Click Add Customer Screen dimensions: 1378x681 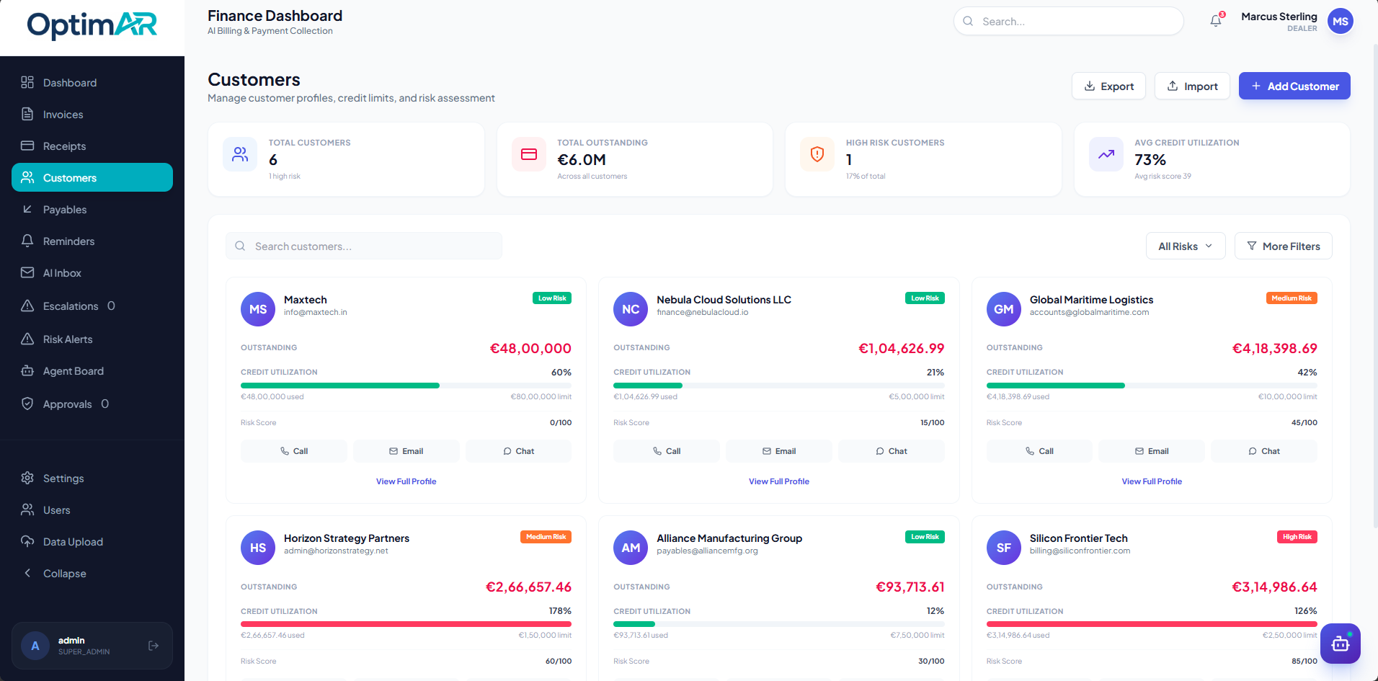tap(1294, 86)
